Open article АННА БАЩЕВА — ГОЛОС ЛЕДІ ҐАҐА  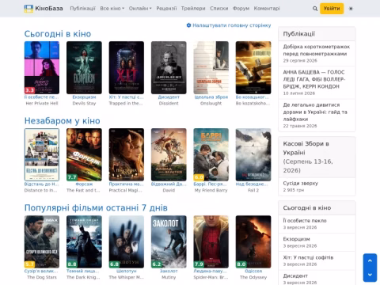point(314,79)
